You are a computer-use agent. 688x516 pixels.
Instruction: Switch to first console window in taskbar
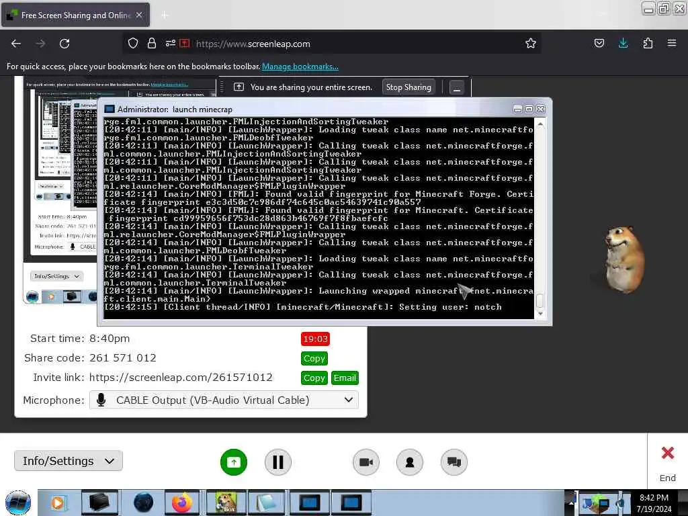[310, 503]
